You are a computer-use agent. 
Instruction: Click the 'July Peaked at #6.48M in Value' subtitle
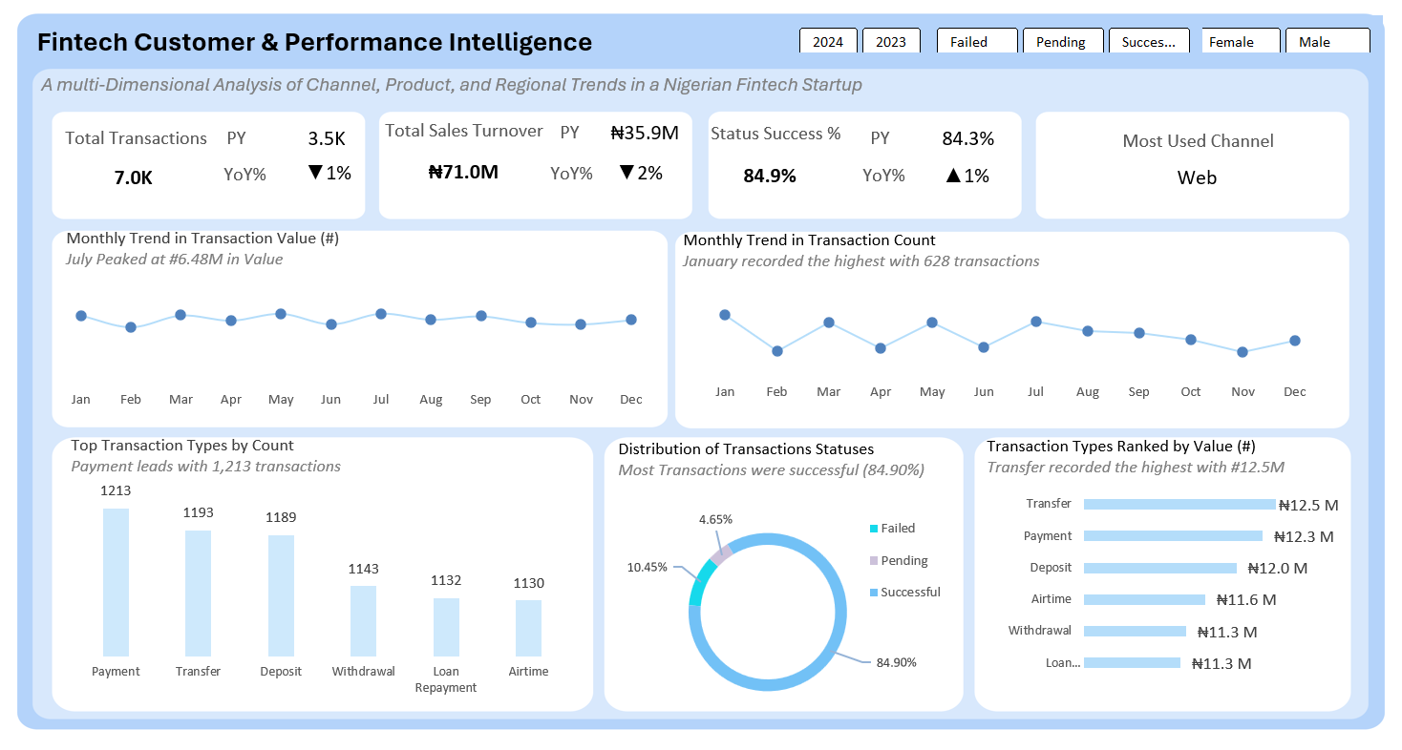point(174,259)
